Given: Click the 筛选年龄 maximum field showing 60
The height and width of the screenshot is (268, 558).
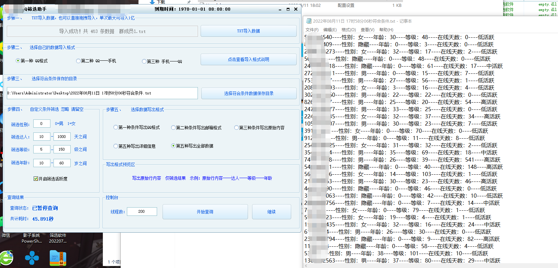Looking at the screenshot, I should (x=62, y=163).
